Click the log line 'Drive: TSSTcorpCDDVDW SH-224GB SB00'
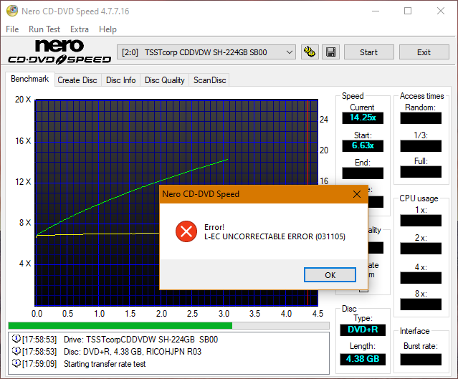The image size is (458, 379). pyautogui.click(x=140, y=340)
